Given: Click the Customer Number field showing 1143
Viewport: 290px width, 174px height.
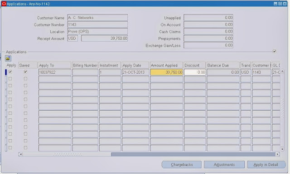Looking at the screenshot, I should point(97,24).
